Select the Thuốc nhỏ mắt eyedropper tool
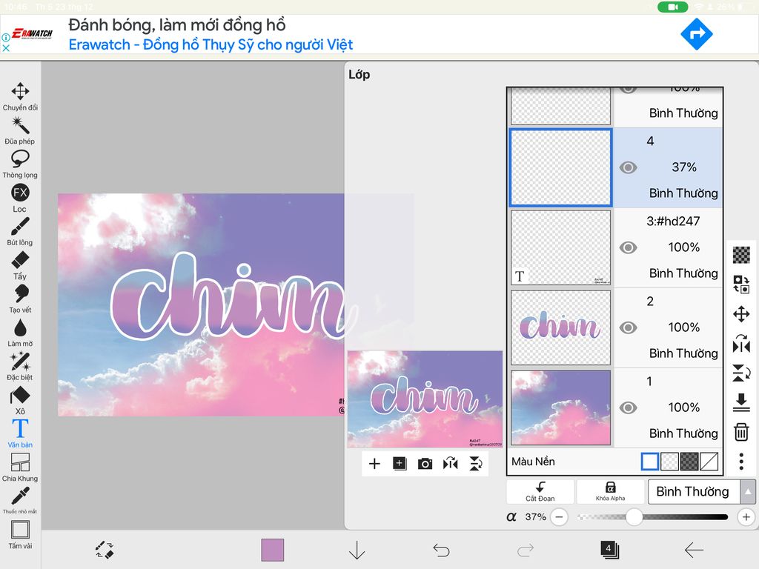Screen dimensions: 759x569 (20, 500)
